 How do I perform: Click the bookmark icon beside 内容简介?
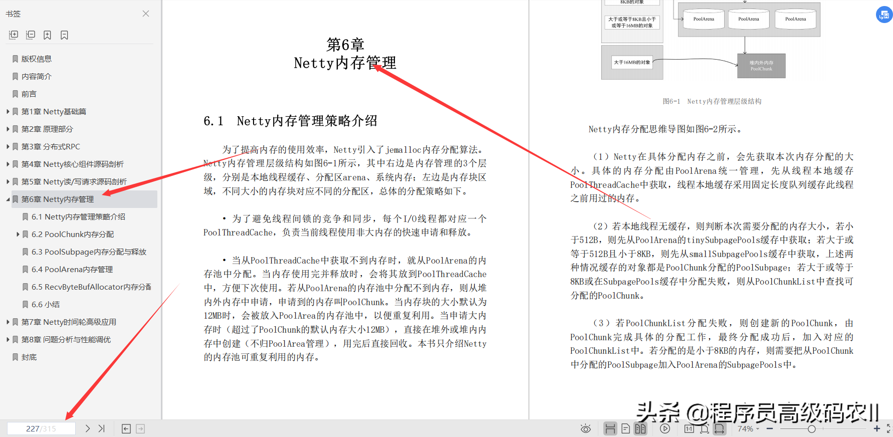[x=16, y=76]
